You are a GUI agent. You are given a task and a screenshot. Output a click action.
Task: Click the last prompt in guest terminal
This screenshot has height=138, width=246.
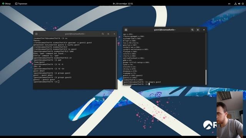tap(46, 82)
